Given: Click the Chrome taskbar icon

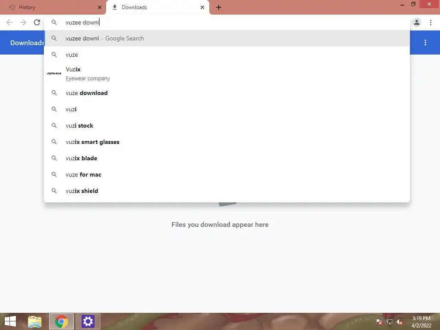Looking at the screenshot, I should [61, 321].
